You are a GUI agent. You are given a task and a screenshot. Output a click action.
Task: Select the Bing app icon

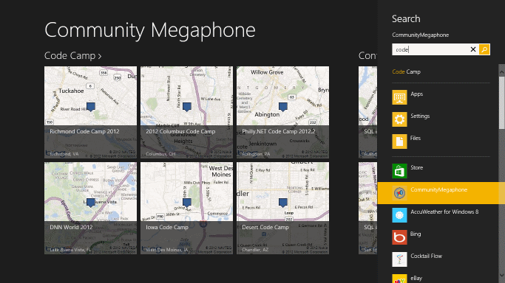pyautogui.click(x=399, y=237)
